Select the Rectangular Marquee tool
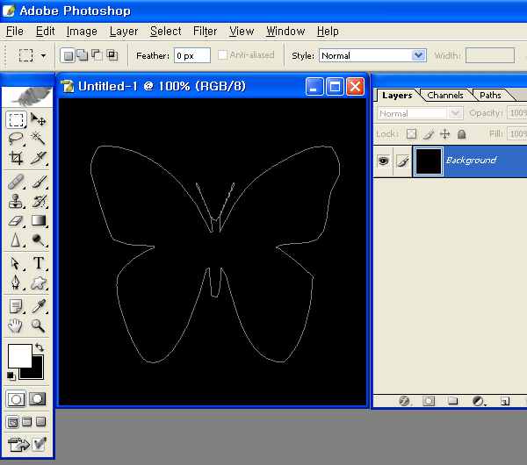This screenshot has width=527, height=465. pos(16,119)
